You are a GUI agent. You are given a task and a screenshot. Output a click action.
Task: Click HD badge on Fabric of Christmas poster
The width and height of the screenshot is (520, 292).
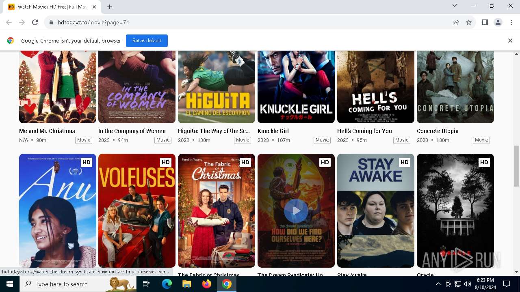245,162
